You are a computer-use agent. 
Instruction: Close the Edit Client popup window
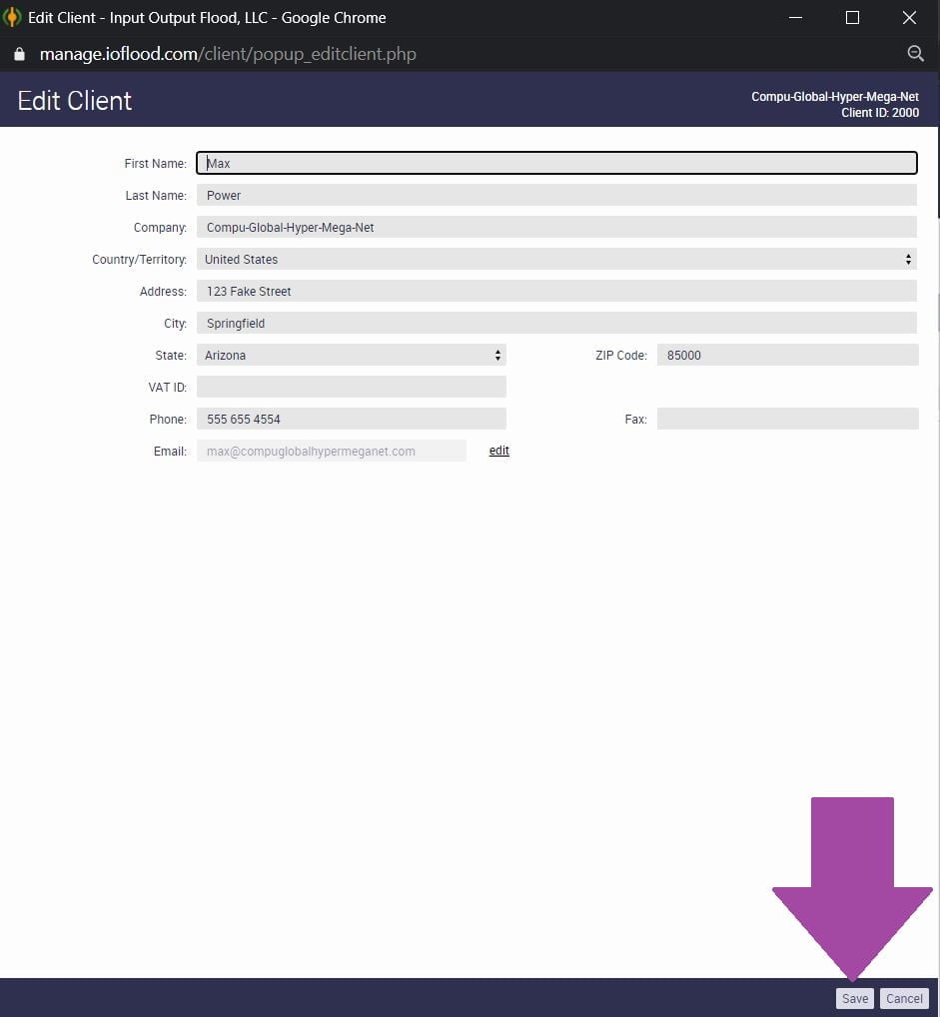pyautogui.click(x=909, y=18)
